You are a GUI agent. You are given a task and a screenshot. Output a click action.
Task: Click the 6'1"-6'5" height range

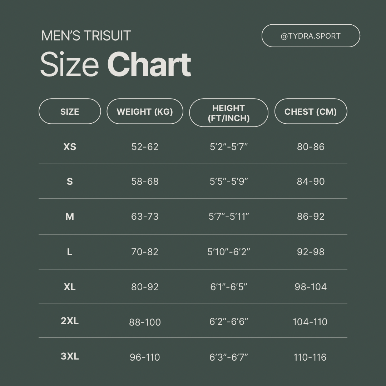pyautogui.click(x=229, y=287)
